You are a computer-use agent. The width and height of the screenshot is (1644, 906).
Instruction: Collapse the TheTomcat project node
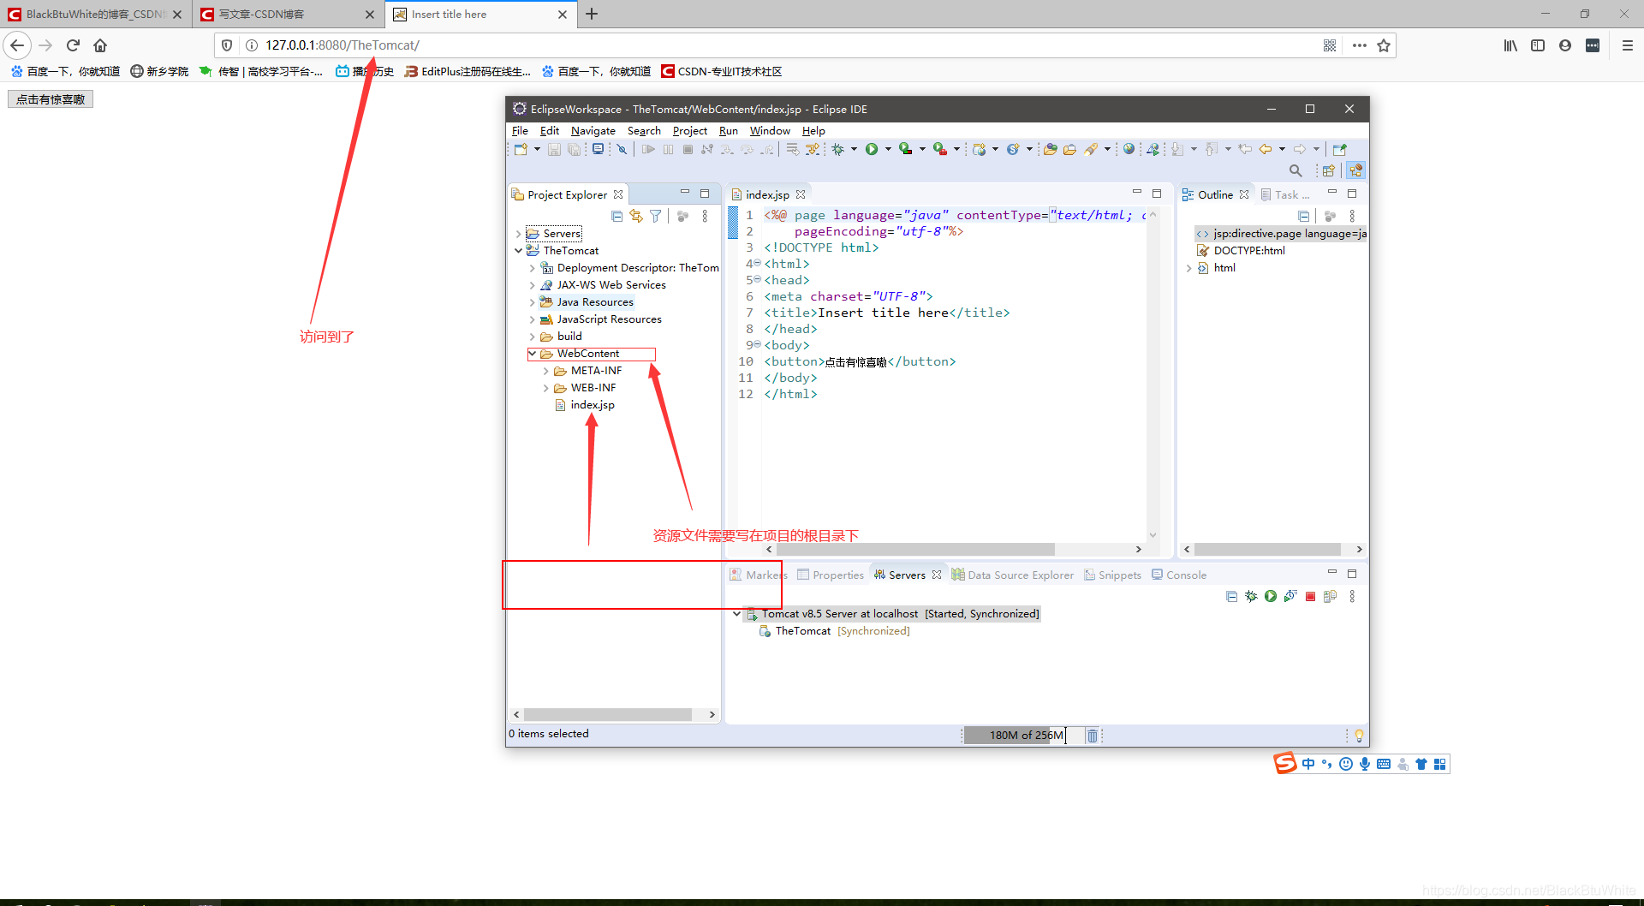[519, 251]
